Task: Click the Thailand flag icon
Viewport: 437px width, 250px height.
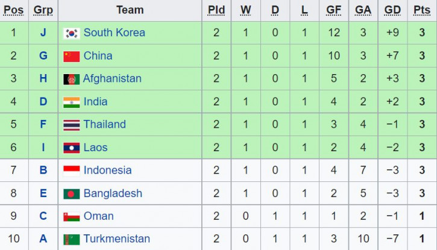Action: [x=71, y=125]
